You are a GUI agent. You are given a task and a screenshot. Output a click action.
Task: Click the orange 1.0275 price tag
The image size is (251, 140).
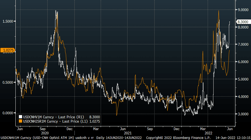coord(8,50)
